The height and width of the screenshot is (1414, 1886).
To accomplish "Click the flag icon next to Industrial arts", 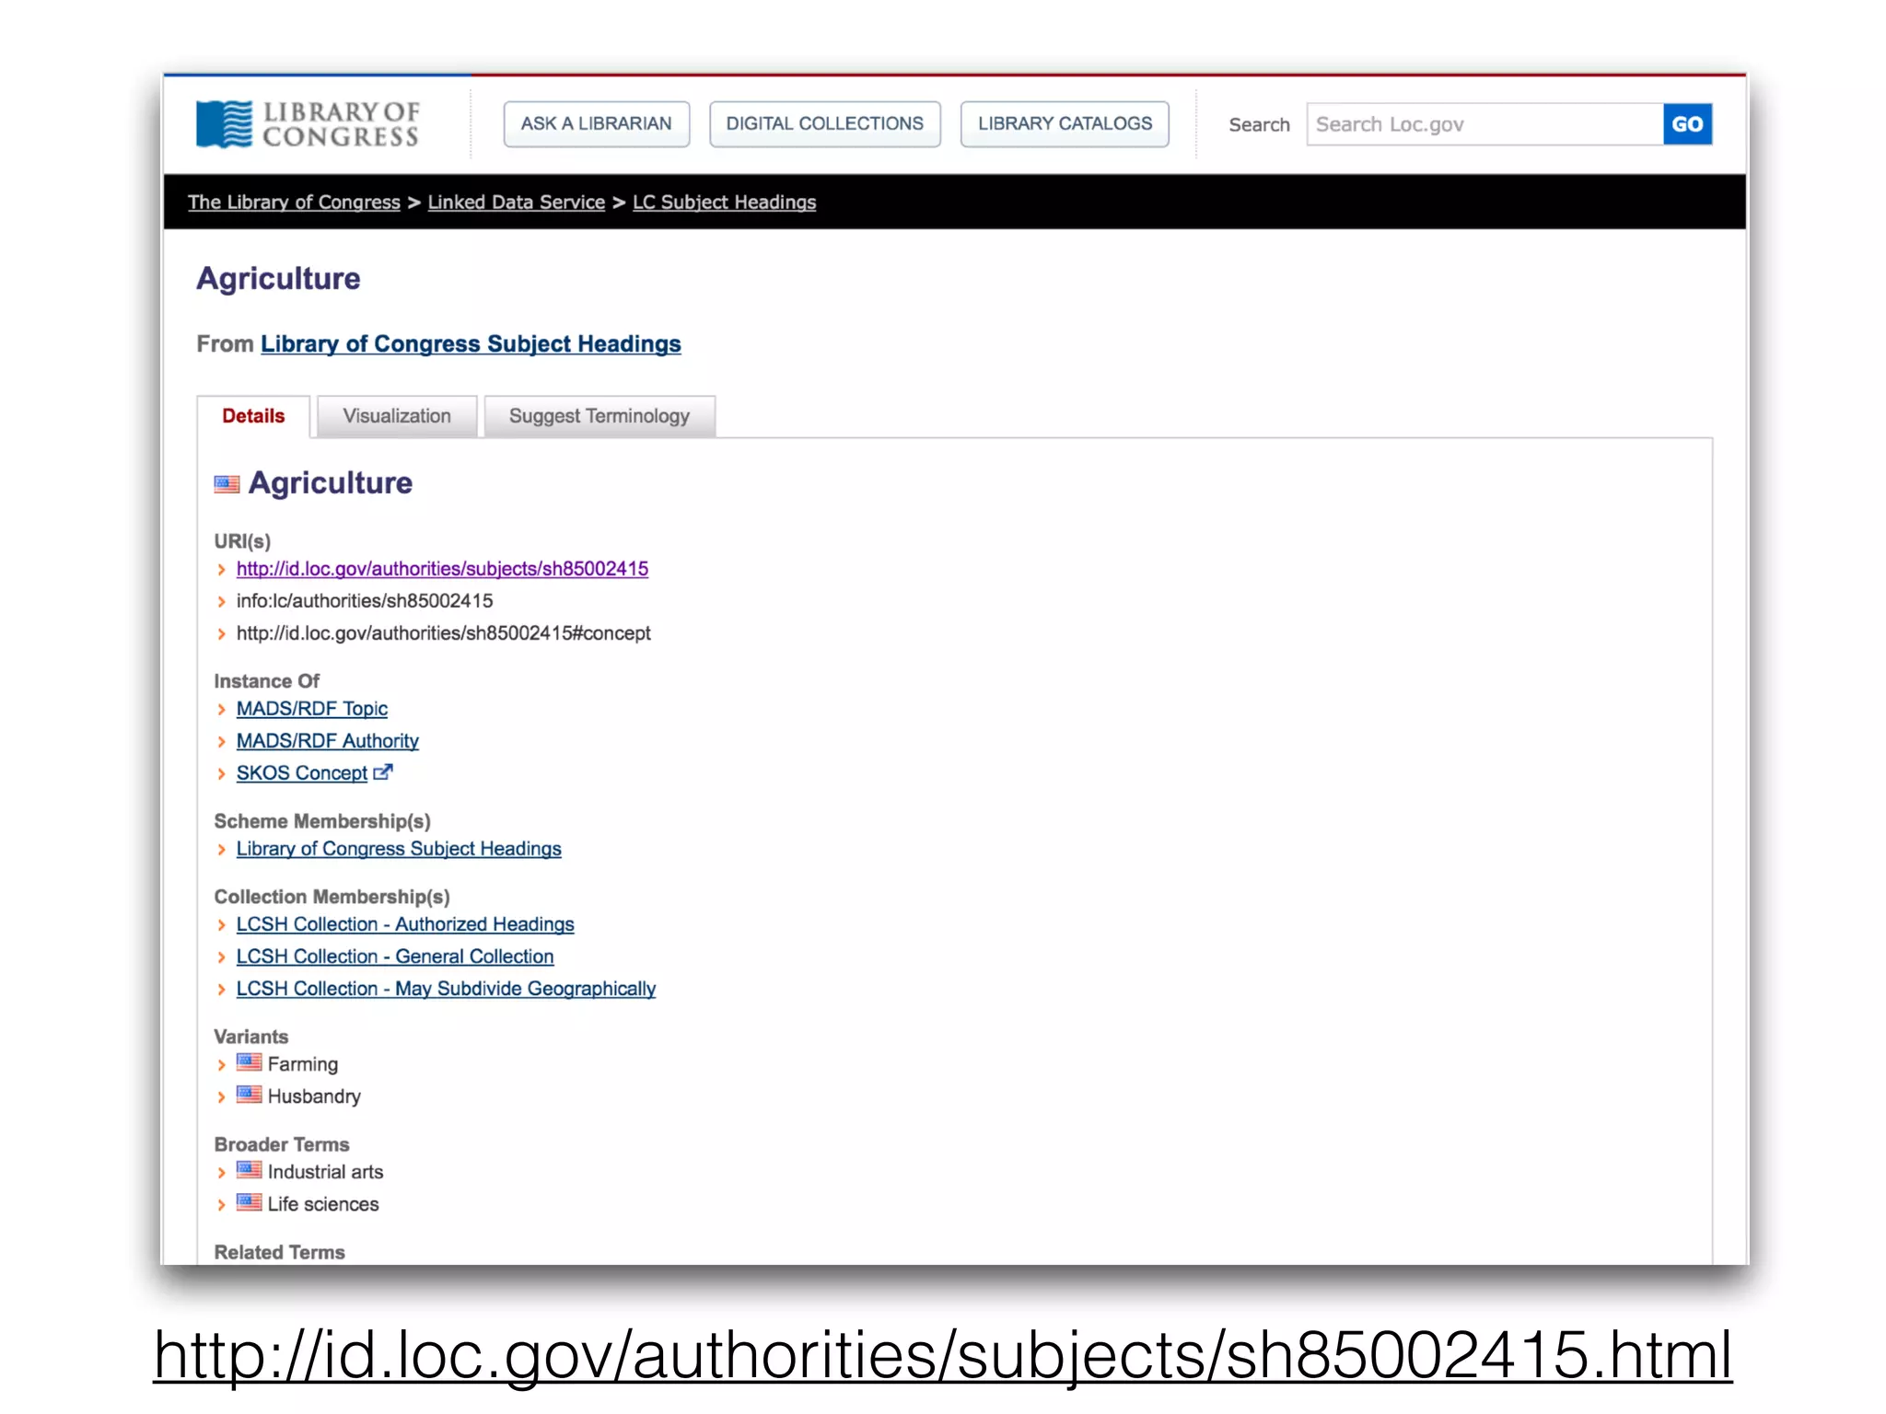I will 249,1170.
